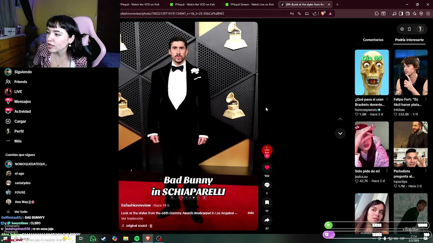Open Brave Leo AI sparkle icon

click(x=414, y=13)
